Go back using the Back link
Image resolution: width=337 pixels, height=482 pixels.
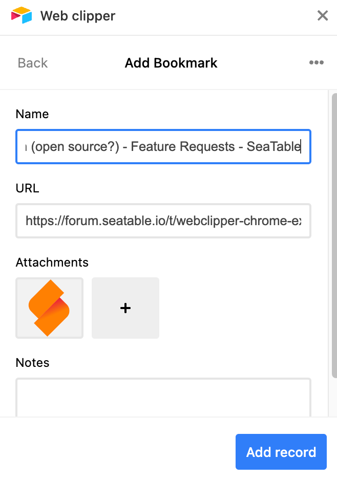[33, 63]
